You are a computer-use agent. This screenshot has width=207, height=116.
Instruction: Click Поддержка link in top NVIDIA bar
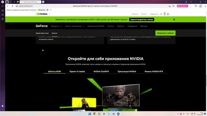pos(154,14)
